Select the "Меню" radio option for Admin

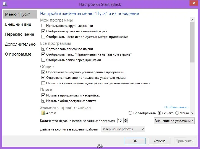click(x=177, y=113)
